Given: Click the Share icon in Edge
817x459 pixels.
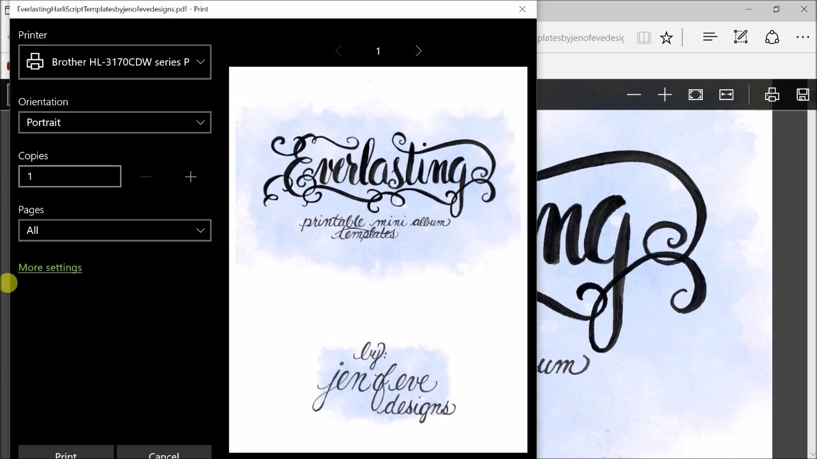Looking at the screenshot, I should coord(772,38).
